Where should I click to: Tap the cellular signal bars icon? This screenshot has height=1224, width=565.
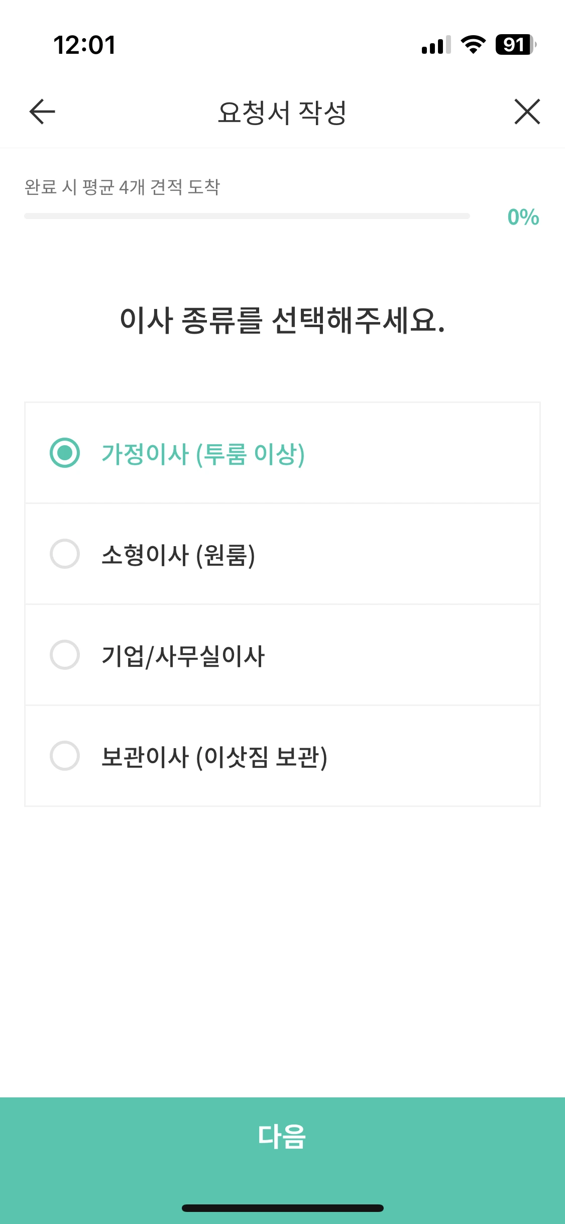click(435, 45)
